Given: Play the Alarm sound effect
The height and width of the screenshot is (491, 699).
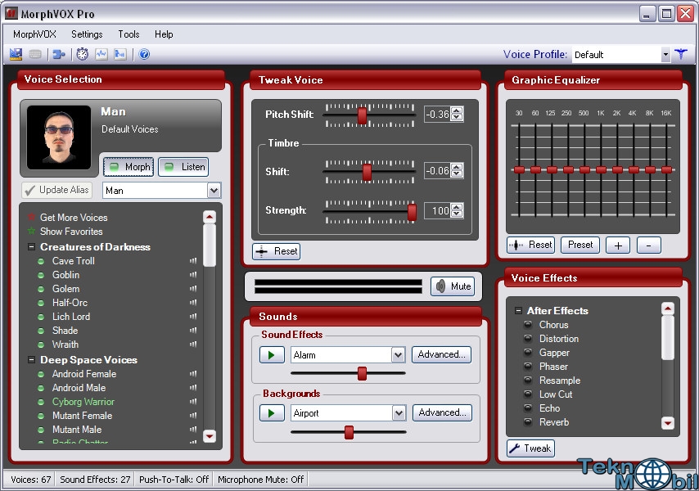Looking at the screenshot, I should coord(272,355).
